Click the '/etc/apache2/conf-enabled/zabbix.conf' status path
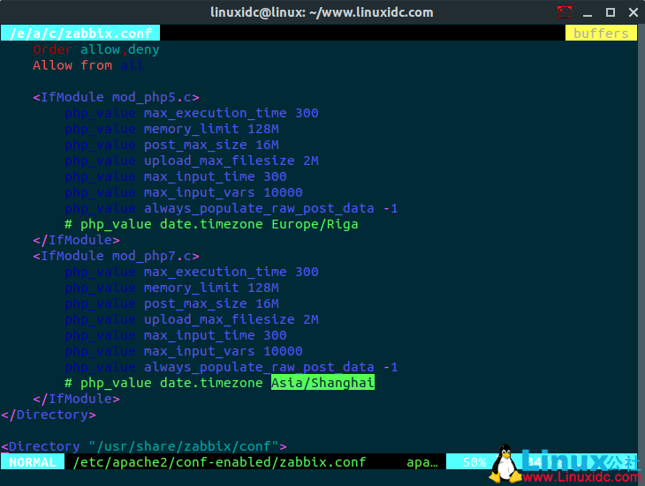Image resolution: width=645 pixels, height=486 pixels. [219, 462]
